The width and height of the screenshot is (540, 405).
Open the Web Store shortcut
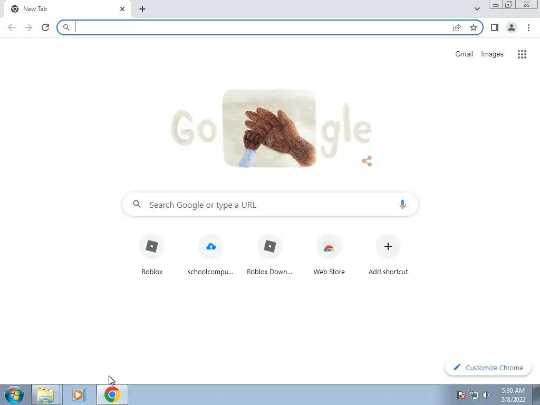click(x=329, y=255)
